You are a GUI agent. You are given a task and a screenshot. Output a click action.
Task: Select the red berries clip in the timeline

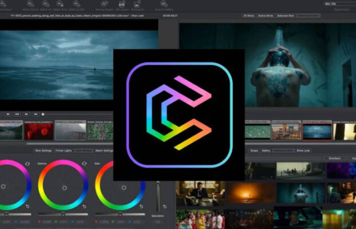pyautogui.click(x=39, y=130)
